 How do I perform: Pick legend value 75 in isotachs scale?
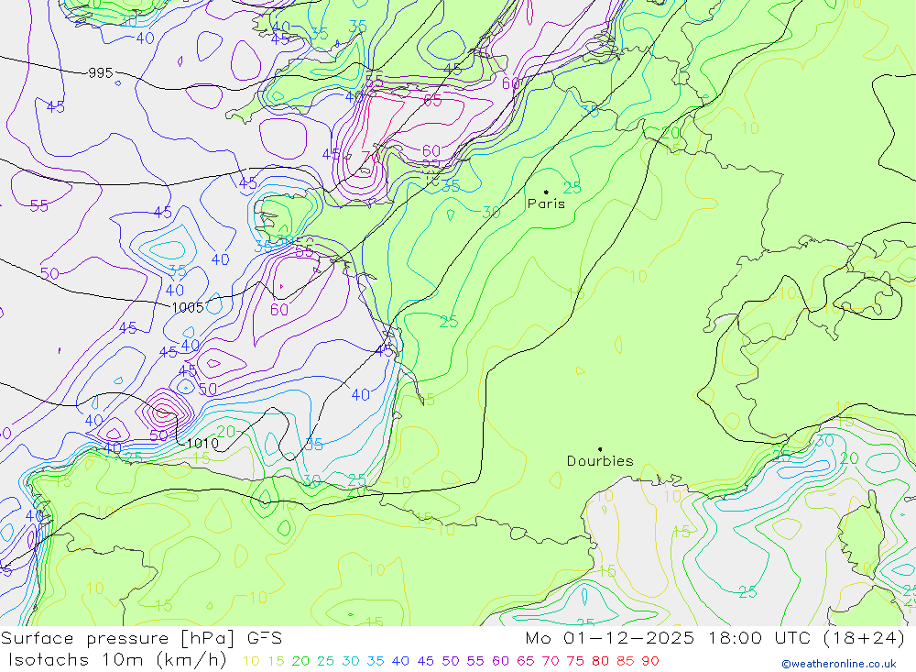coord(575,661)
